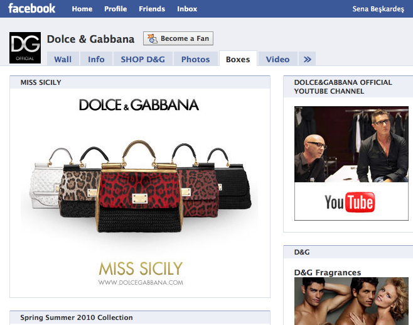Switch to the Info tab
This screenshot has height=325, width=413.
pyautogui.click(x=96, y=59)
